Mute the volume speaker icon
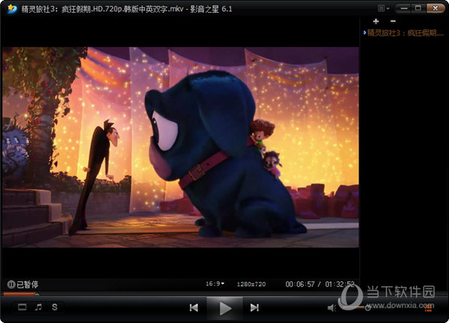The height and width of the screenshot is (323, 449). point(332,308)
